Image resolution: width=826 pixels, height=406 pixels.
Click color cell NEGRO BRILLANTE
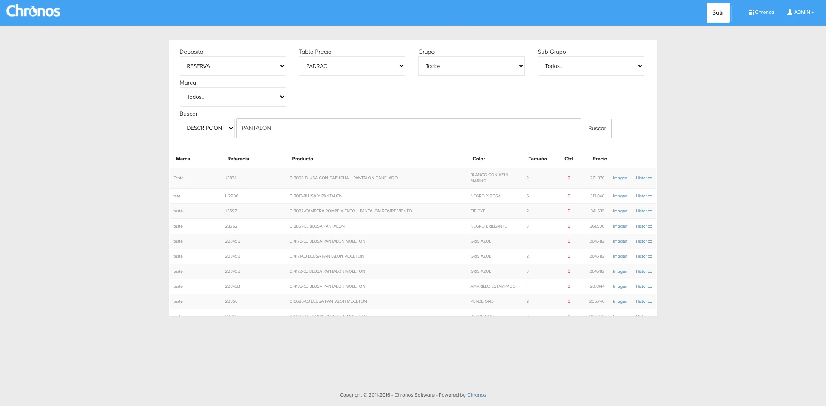pyautogui.click(x=489, y=226)
